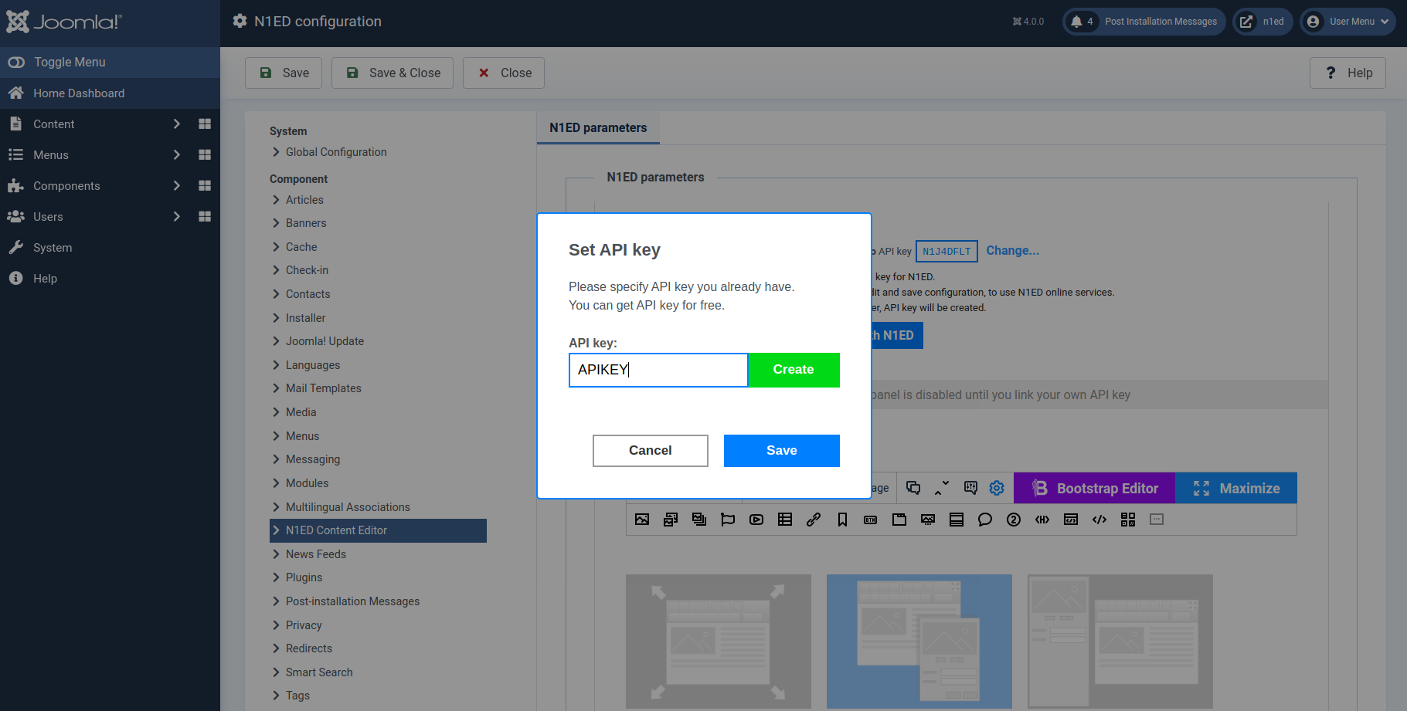Open editor settings with blue gear icon

[997, 488]
